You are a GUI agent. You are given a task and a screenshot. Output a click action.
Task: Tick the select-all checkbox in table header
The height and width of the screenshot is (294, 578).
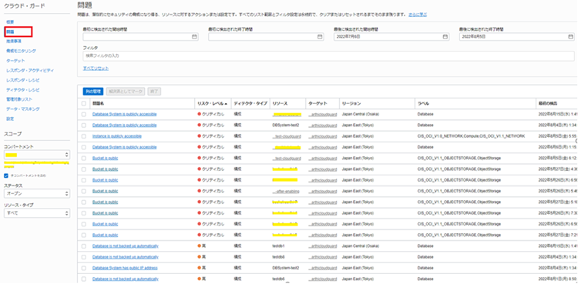(84, 104)
